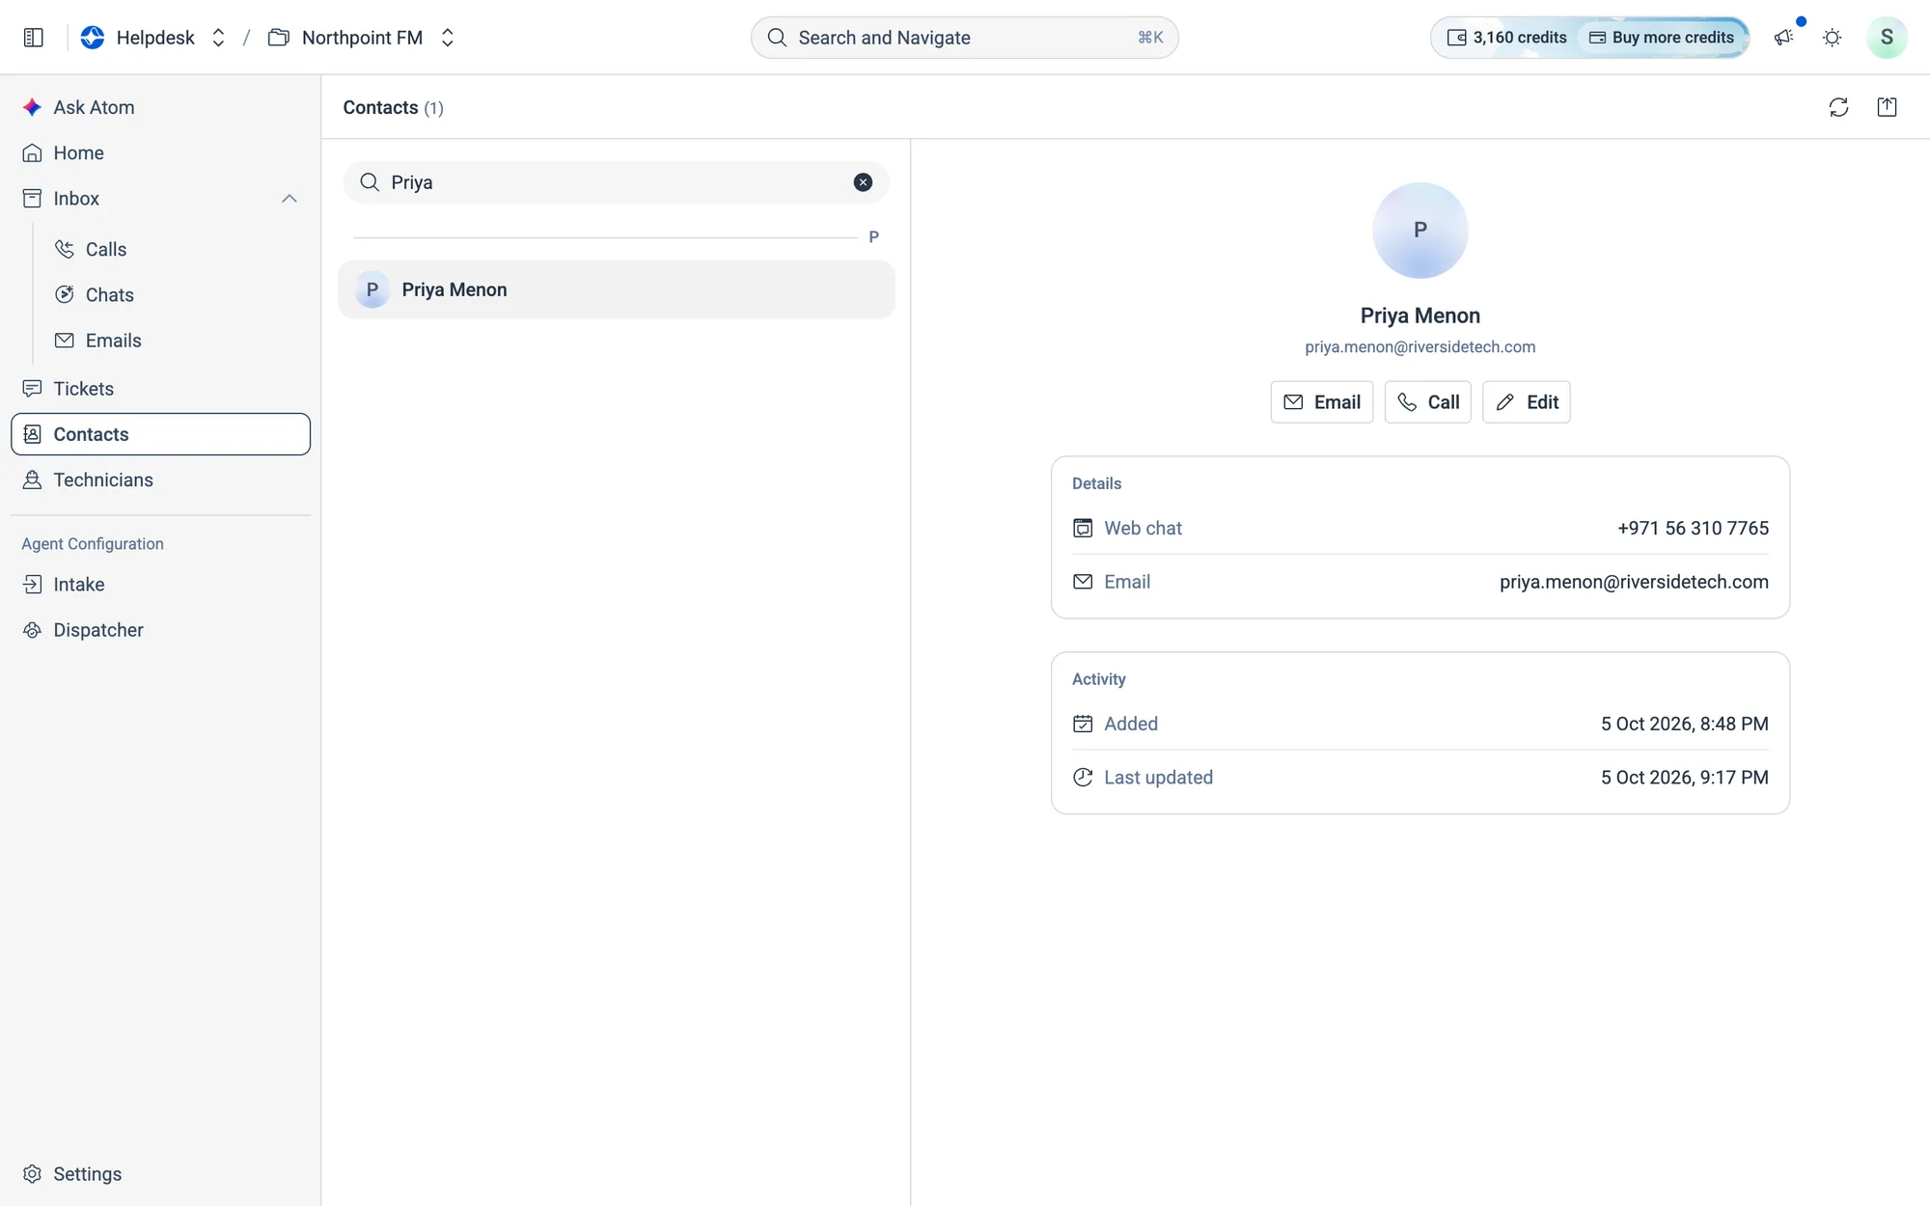Click the phone number +971 56 310 7765

[x=1693, y=529]
